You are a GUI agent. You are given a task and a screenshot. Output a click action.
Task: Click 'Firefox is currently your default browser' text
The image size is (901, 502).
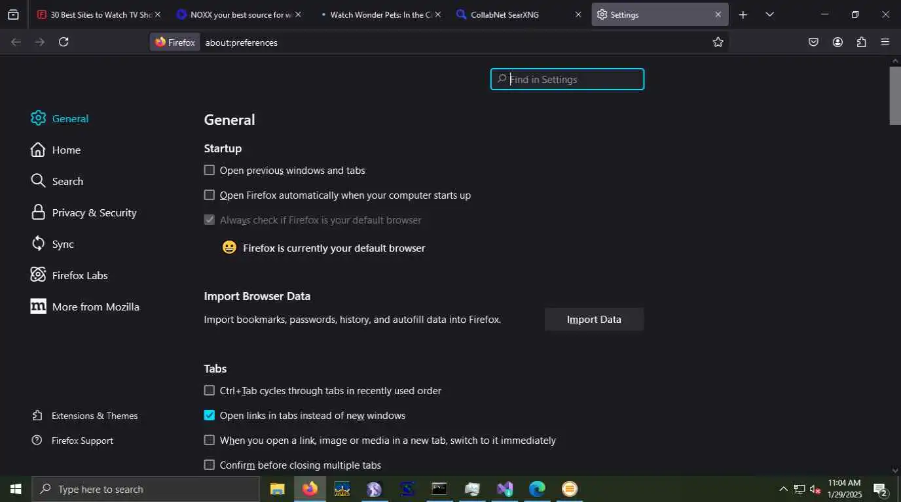click(334, 248)
